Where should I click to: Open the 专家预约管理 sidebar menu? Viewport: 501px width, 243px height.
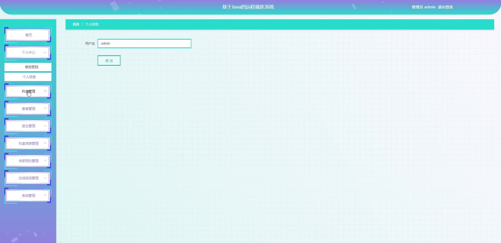tap(28, 161)
